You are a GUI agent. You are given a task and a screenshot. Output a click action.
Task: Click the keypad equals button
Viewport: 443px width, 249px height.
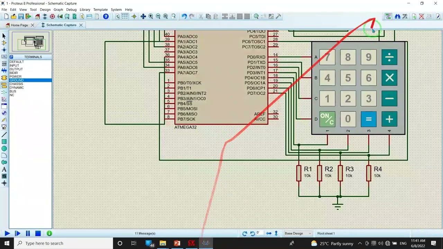369,119
